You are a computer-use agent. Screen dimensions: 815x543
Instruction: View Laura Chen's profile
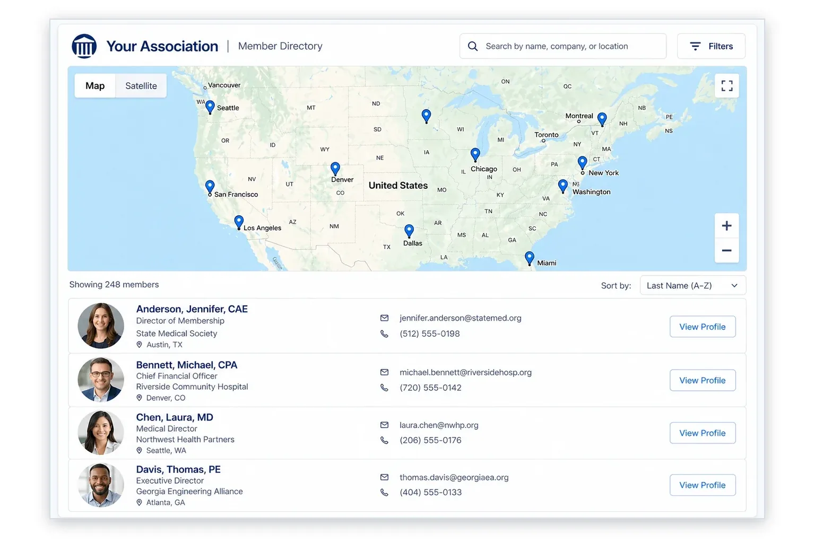(x=703, y=433)
